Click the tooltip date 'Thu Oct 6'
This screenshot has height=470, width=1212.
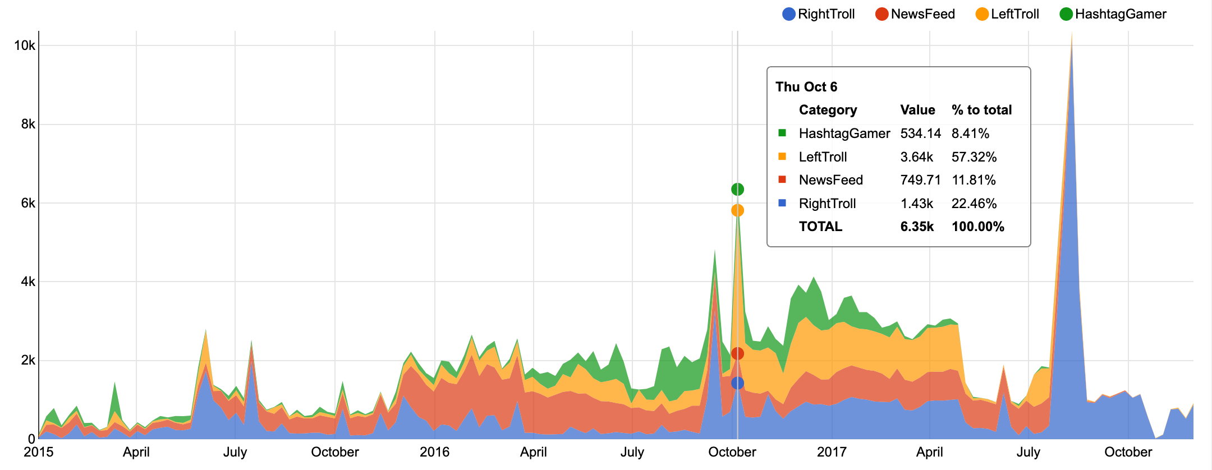tap(806, 87)
